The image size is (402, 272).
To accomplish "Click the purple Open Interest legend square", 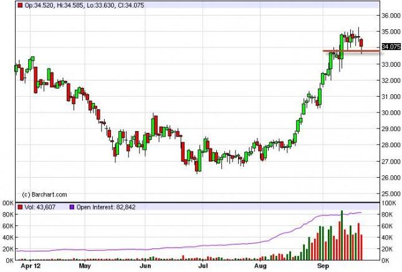I will pos(72,207).
